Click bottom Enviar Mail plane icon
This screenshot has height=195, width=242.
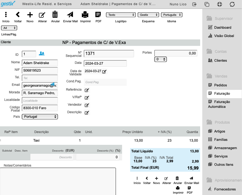(x=191, y=178)
